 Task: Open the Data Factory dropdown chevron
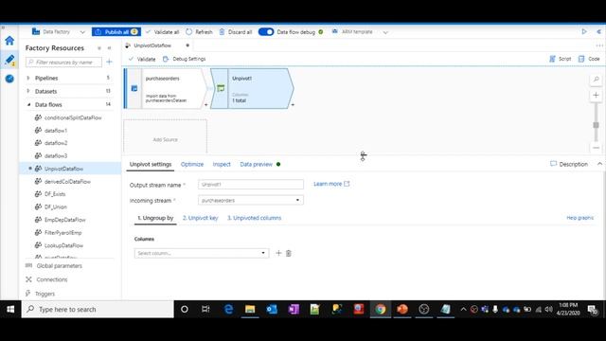coord(82,32)
